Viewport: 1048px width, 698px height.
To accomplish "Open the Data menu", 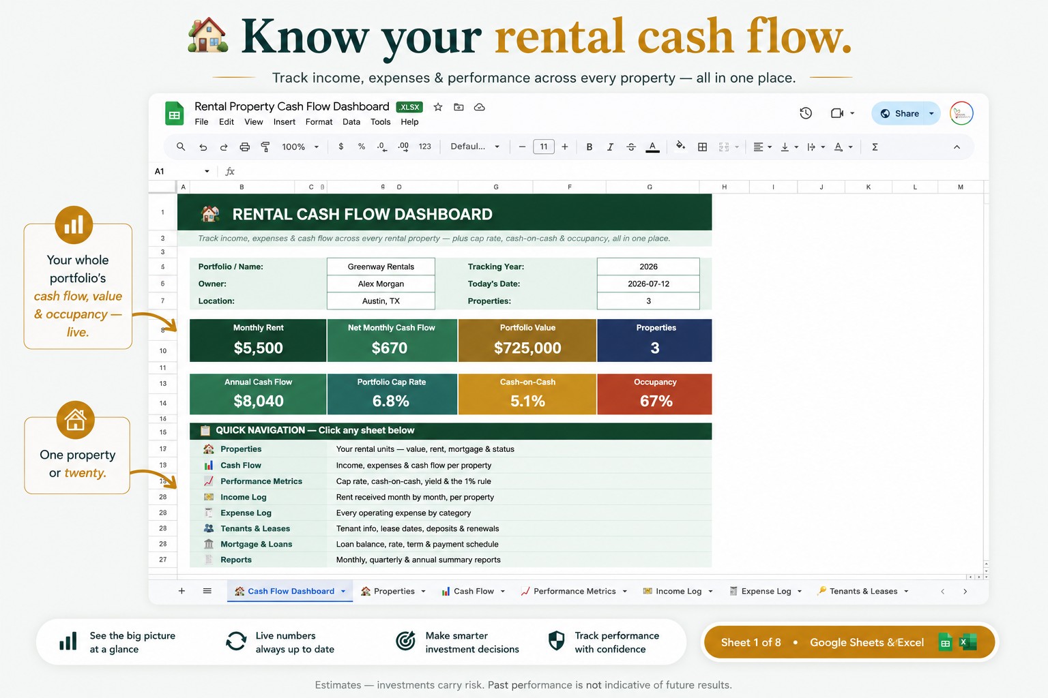I will 351,122.
